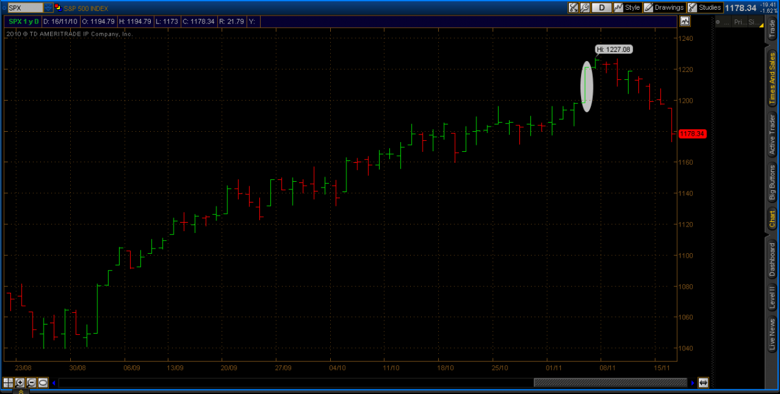780x394 pixels.
Task: Open the Dashboard side tab
Action: coord(772,260)
